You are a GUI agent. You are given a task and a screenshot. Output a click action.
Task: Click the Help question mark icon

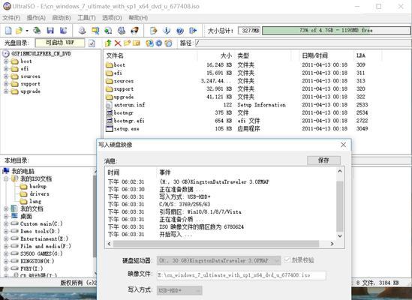coord(179,31)
